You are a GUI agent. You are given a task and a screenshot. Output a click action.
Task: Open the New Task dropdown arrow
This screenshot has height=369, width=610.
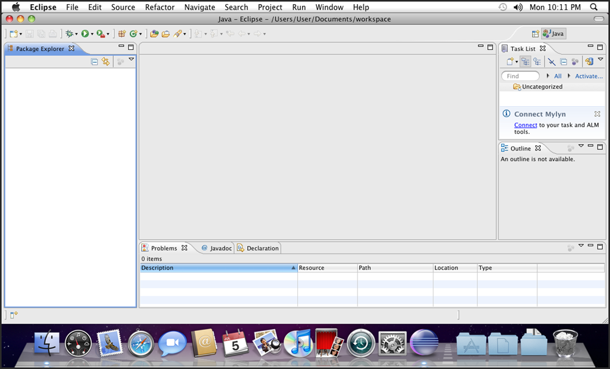point(516,62)
